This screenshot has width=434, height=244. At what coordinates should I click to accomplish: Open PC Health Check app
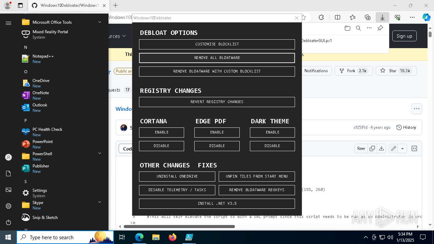tap(62, 132)
